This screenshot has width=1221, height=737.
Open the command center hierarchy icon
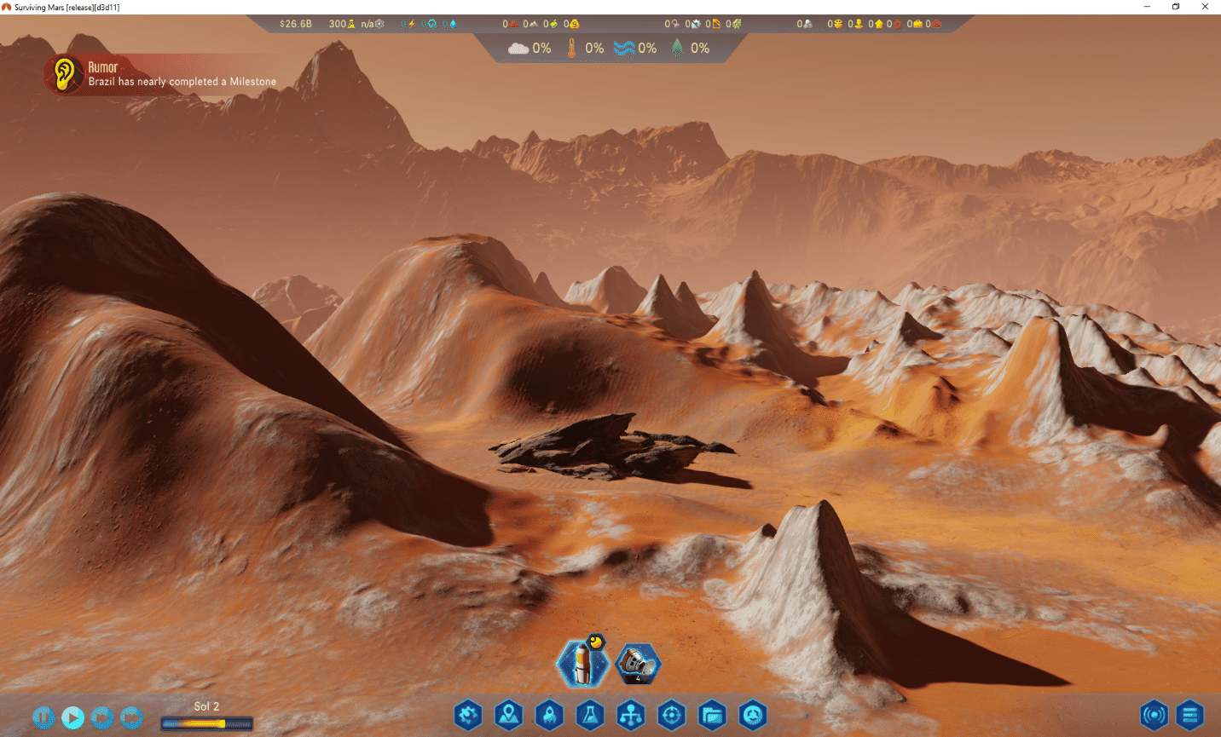[631, 715]
